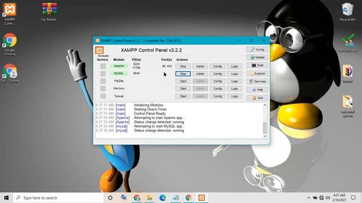
Task: Click log scrollbar up arrow
Action: tap(265, 105)
